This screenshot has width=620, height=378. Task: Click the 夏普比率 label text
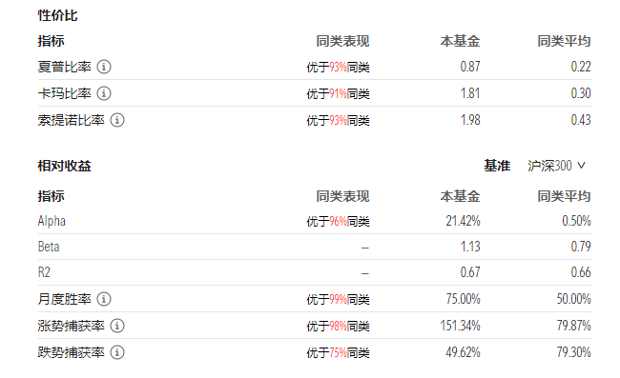[x=65, y=67]
